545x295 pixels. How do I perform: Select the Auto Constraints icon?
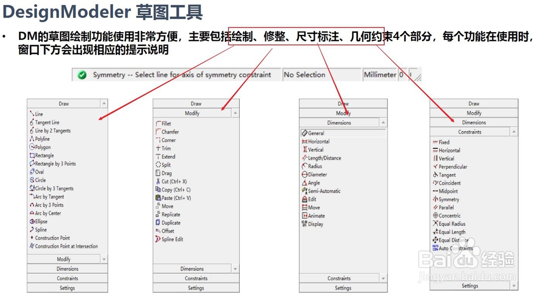(435, 248)
